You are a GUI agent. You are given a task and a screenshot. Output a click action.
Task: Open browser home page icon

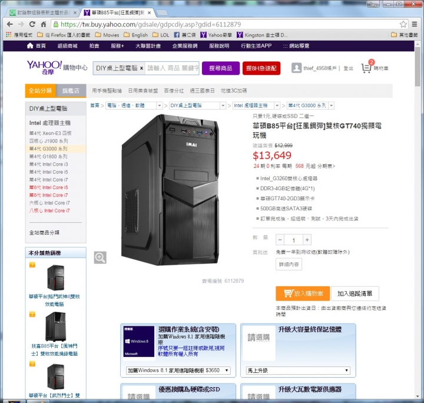click(44, 24)
